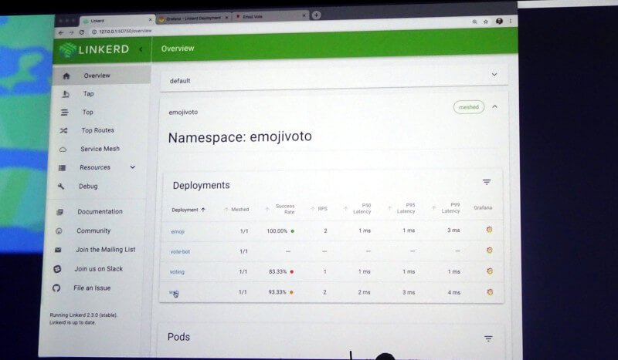
Task: Click the 4 ms P99 latency for web
Action: coord(454,292)
